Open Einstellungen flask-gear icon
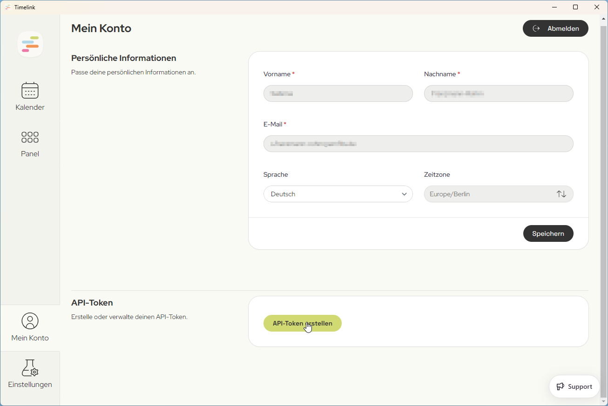 [x=30, y=367]
